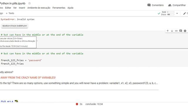Click the red error status icon
The image size is (188, 106).
click(77, 104)
